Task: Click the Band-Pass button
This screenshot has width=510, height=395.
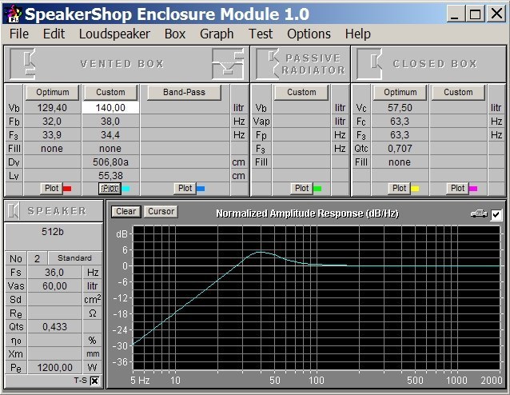Action: pyautogui.click(x=184, y=93)
